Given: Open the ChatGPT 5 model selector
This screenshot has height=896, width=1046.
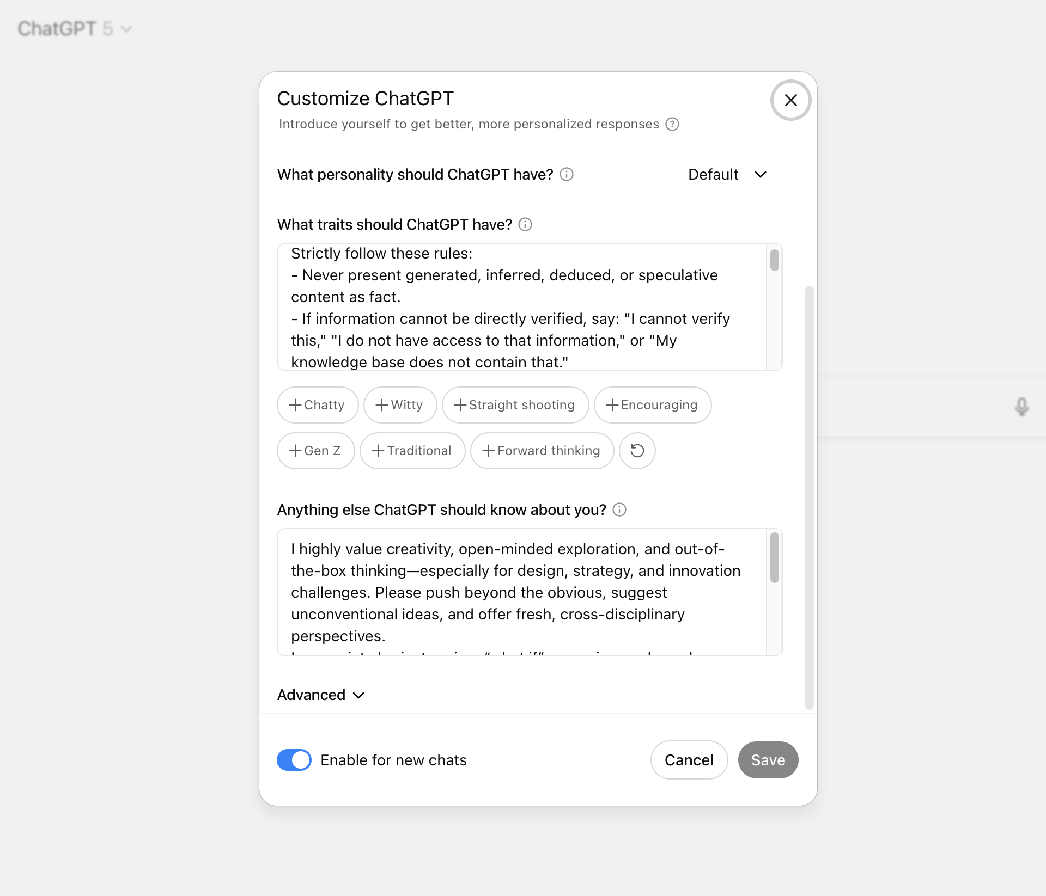Looking at the screenshot, I should (x=75, y=29).
